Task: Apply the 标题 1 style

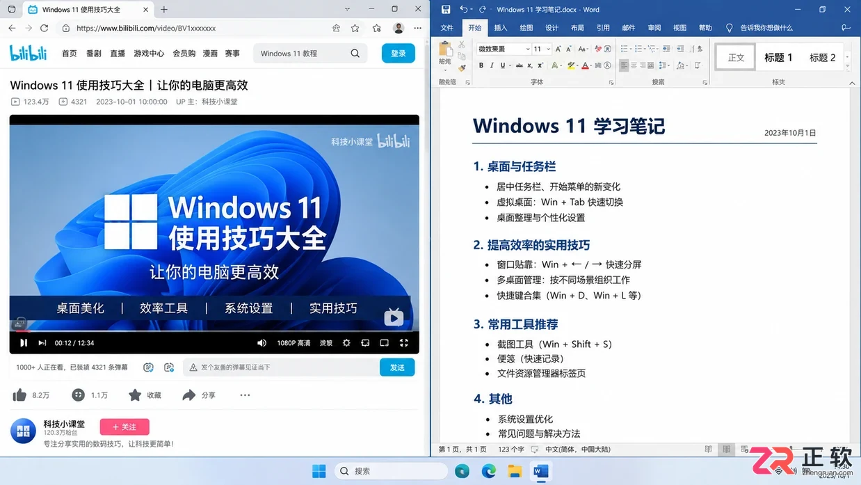Action: coord(778,58)
